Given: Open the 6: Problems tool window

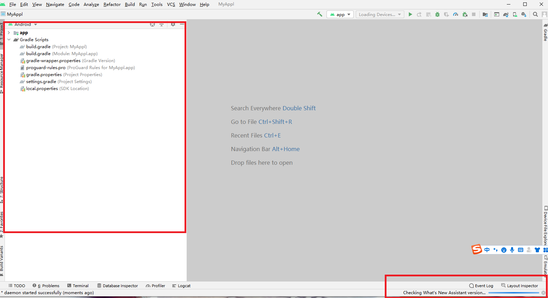Looking at the screenshot, I should point(46,285).
